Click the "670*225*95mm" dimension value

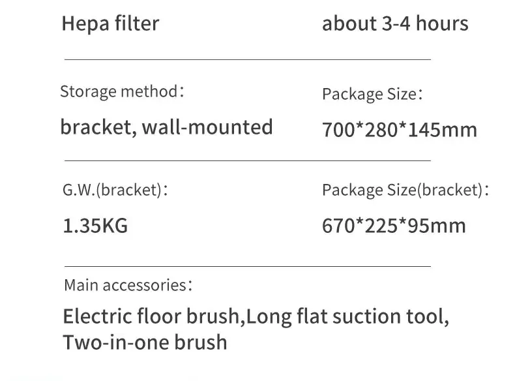coord(394,226)
